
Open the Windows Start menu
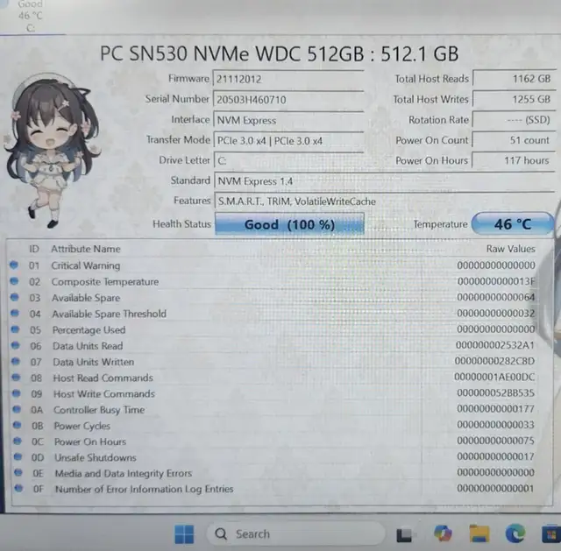click(x=185, y=533)
